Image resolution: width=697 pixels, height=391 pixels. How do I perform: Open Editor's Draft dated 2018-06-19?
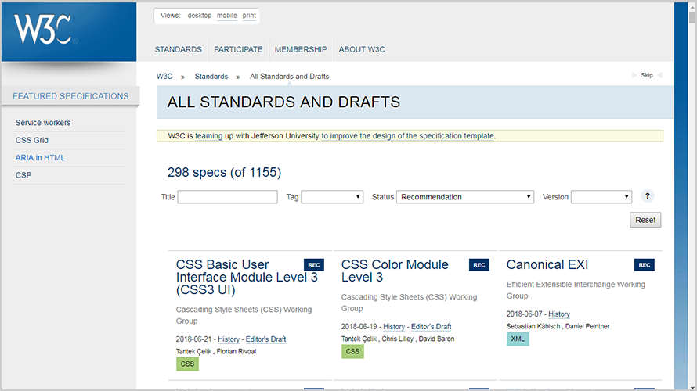point(432,327)
